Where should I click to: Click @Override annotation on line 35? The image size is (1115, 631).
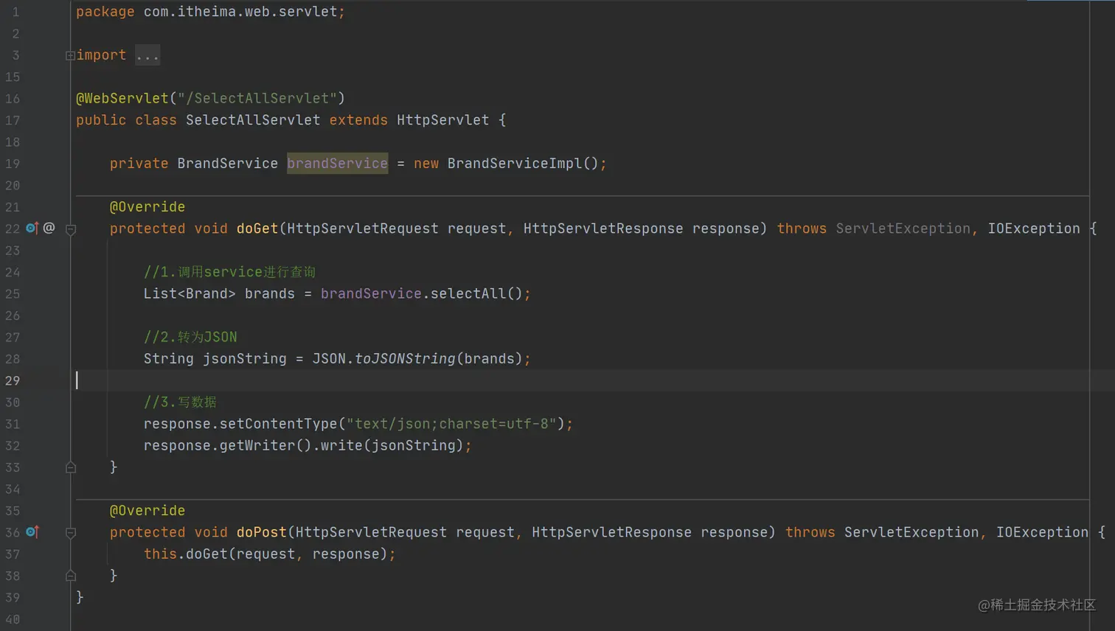click(x=147, y=510)
